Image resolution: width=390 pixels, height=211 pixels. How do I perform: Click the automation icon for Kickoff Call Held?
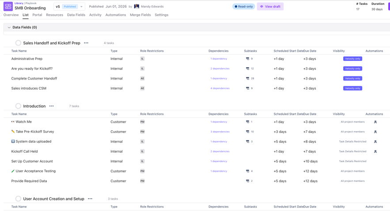(x=375, y=151)
